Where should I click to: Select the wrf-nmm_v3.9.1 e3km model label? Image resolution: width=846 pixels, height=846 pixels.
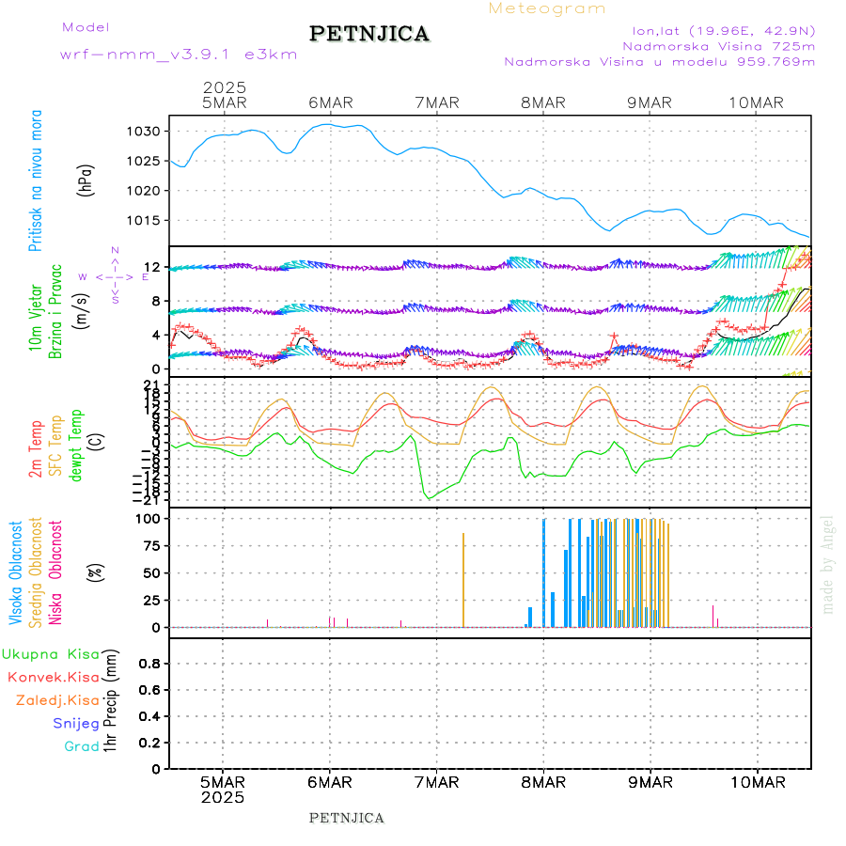[x=179, y=55]
